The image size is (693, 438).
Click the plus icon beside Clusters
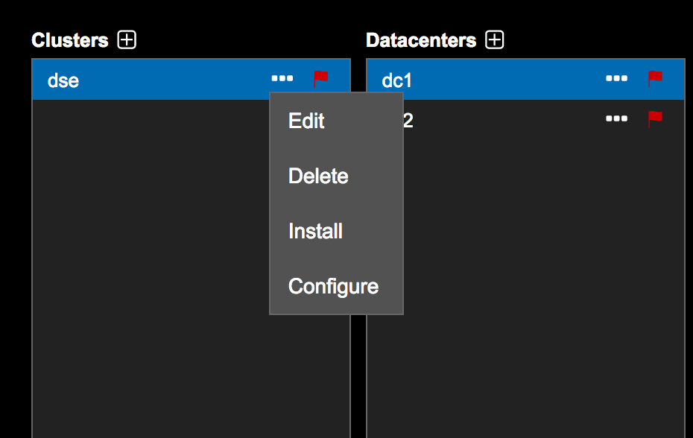click(x=127, y=39)
